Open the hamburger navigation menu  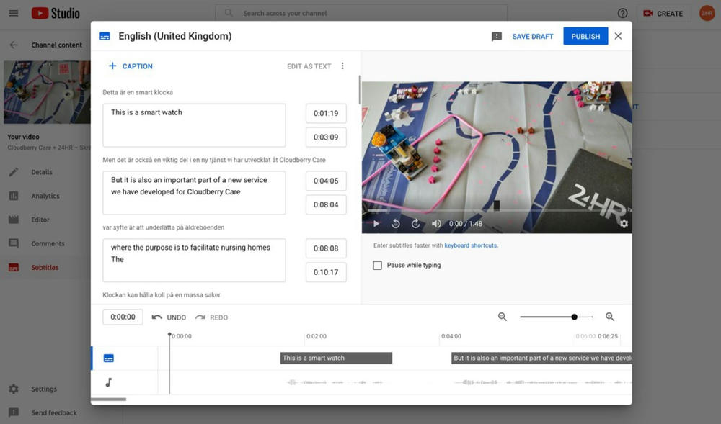click(x=14, y=13)
